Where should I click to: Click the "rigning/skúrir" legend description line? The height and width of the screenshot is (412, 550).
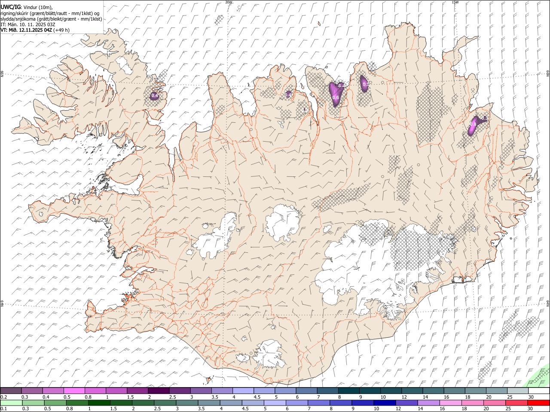tap(50, 13)
